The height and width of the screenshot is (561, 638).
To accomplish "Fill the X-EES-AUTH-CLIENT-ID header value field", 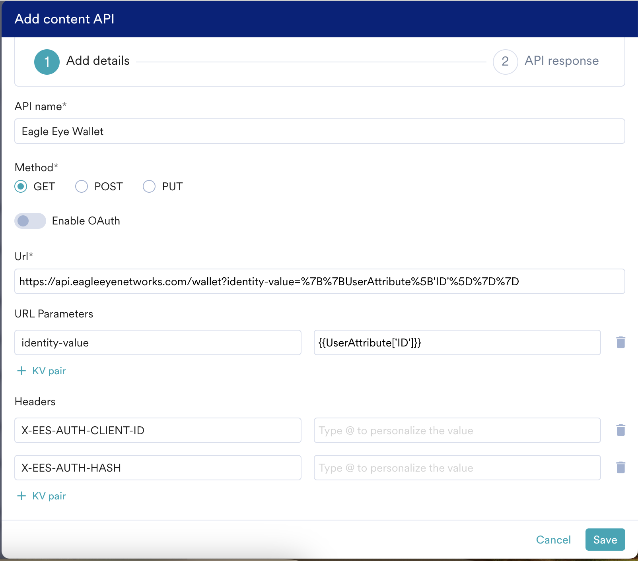I will 457,430.
